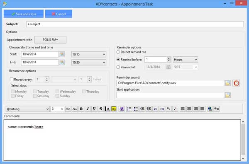Apply superscript formatting
This screenshot has width=249, height=164.
pyautogui.click(x=175, y=109)
